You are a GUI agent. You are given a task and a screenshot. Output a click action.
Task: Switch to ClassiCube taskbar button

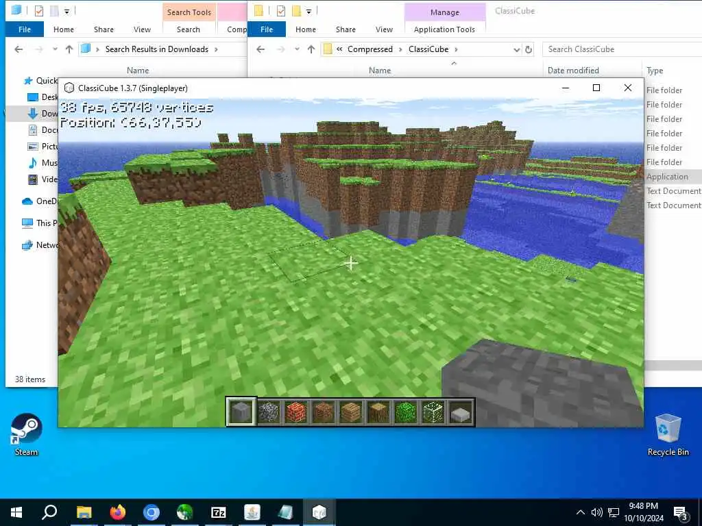(319, 512)
